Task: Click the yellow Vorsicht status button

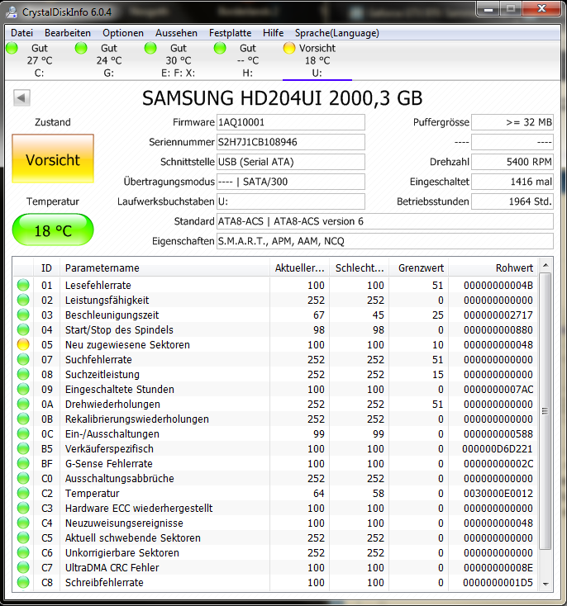Action: [x=53, y=159]
